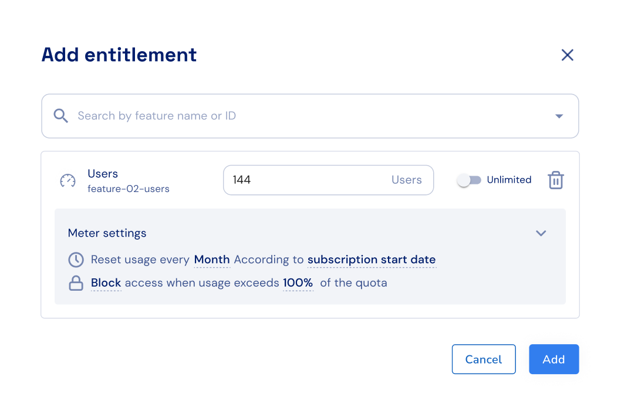Change the subscription start date option
The height and width of the screenshot is (417, 621).
372,260
